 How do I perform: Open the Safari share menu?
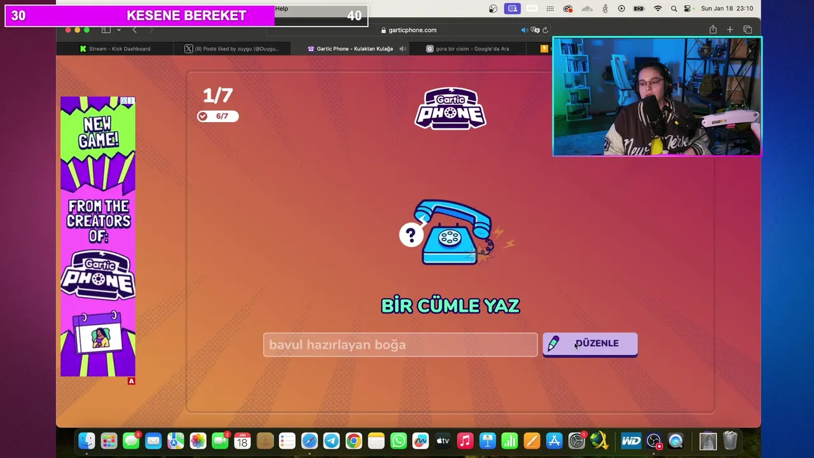[x=713, y=30]
